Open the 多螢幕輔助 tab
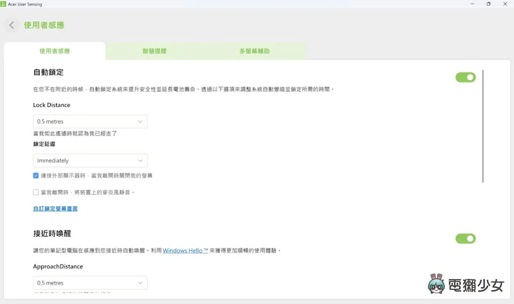 coord(254,51)
